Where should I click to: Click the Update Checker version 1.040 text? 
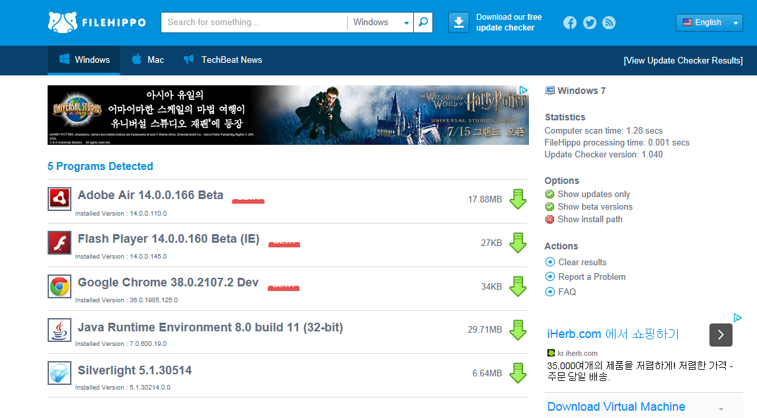(604, 155)
